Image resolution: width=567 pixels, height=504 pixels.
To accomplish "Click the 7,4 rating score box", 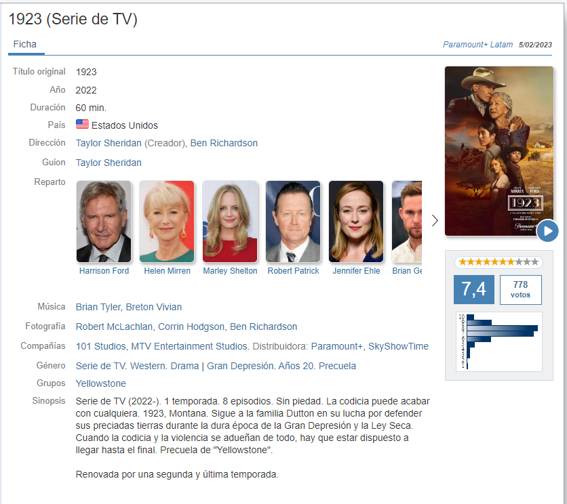I will (x=473, y=289).
